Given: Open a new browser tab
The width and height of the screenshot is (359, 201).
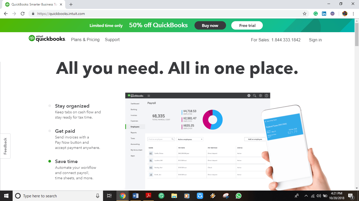Looking at the screenshot, I should (71, 4).
